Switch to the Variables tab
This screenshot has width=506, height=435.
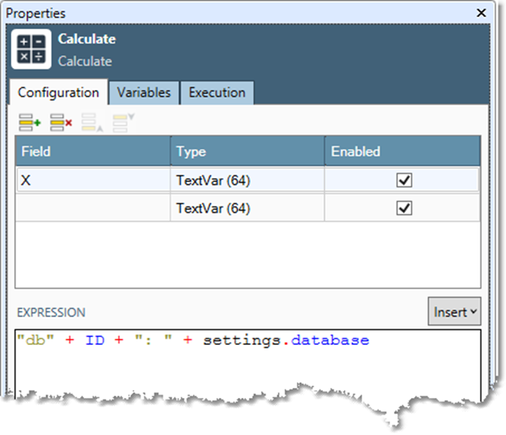[x=144, y=93]
